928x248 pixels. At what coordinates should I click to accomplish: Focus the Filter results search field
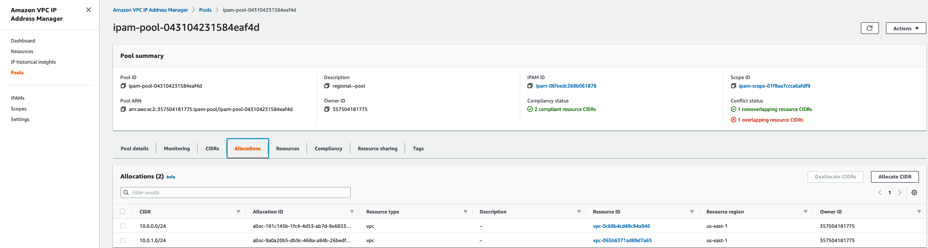(236, 193)
